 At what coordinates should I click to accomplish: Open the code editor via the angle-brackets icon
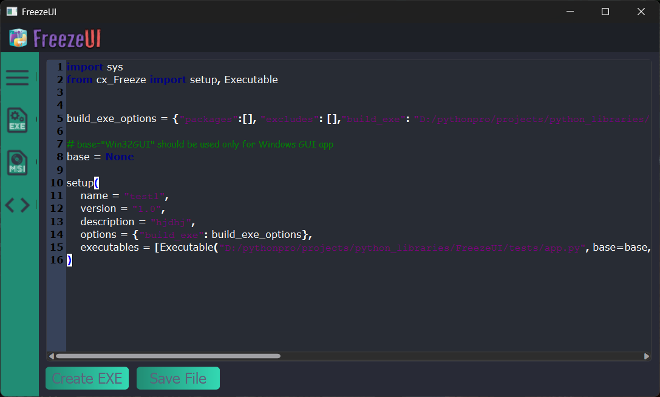(18, 205)
